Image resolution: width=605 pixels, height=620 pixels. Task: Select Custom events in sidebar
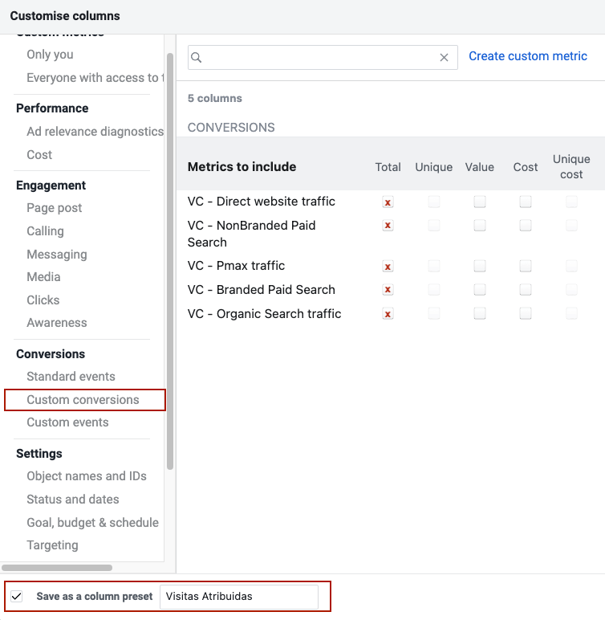(67, 422)
